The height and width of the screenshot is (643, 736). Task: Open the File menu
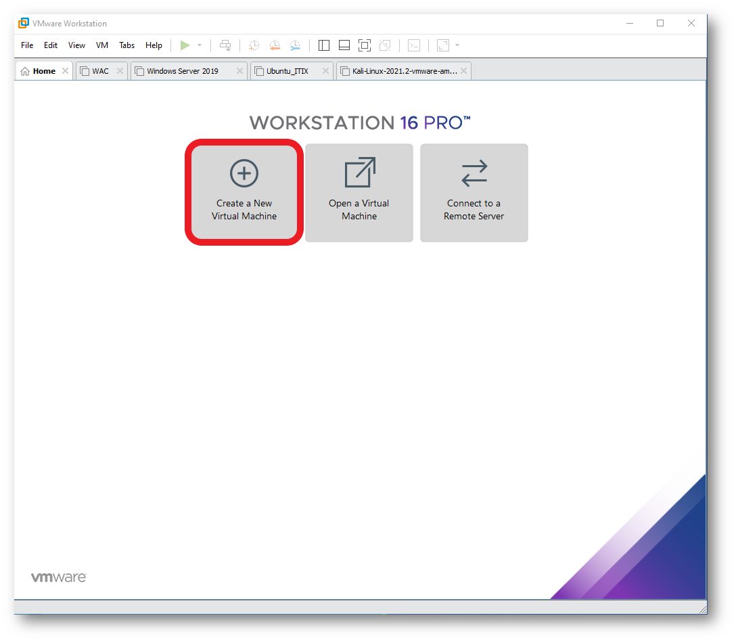[27, 45]
